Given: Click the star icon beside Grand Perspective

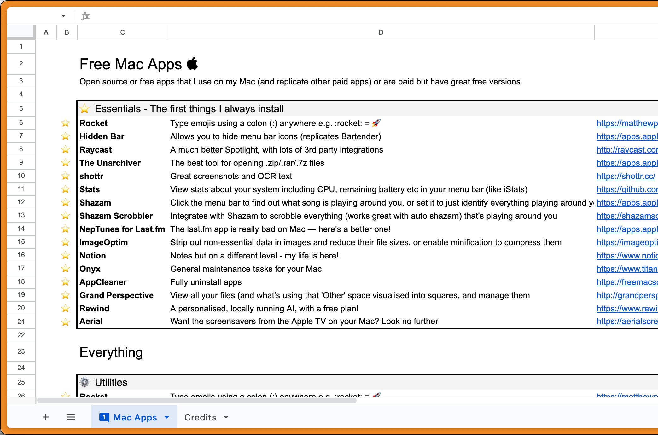Looking at the screenshot, I should pyautogui.click(x=66, y=295).
